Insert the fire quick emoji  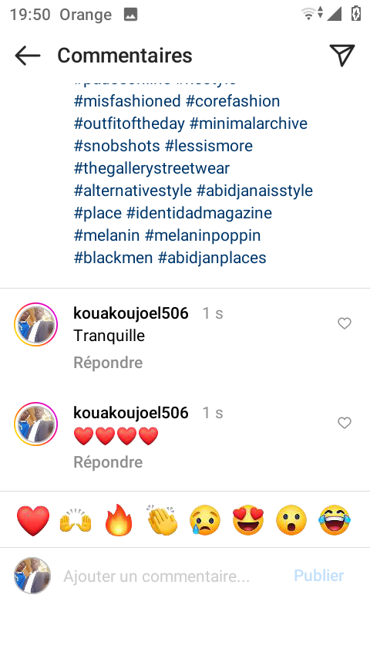119,520
